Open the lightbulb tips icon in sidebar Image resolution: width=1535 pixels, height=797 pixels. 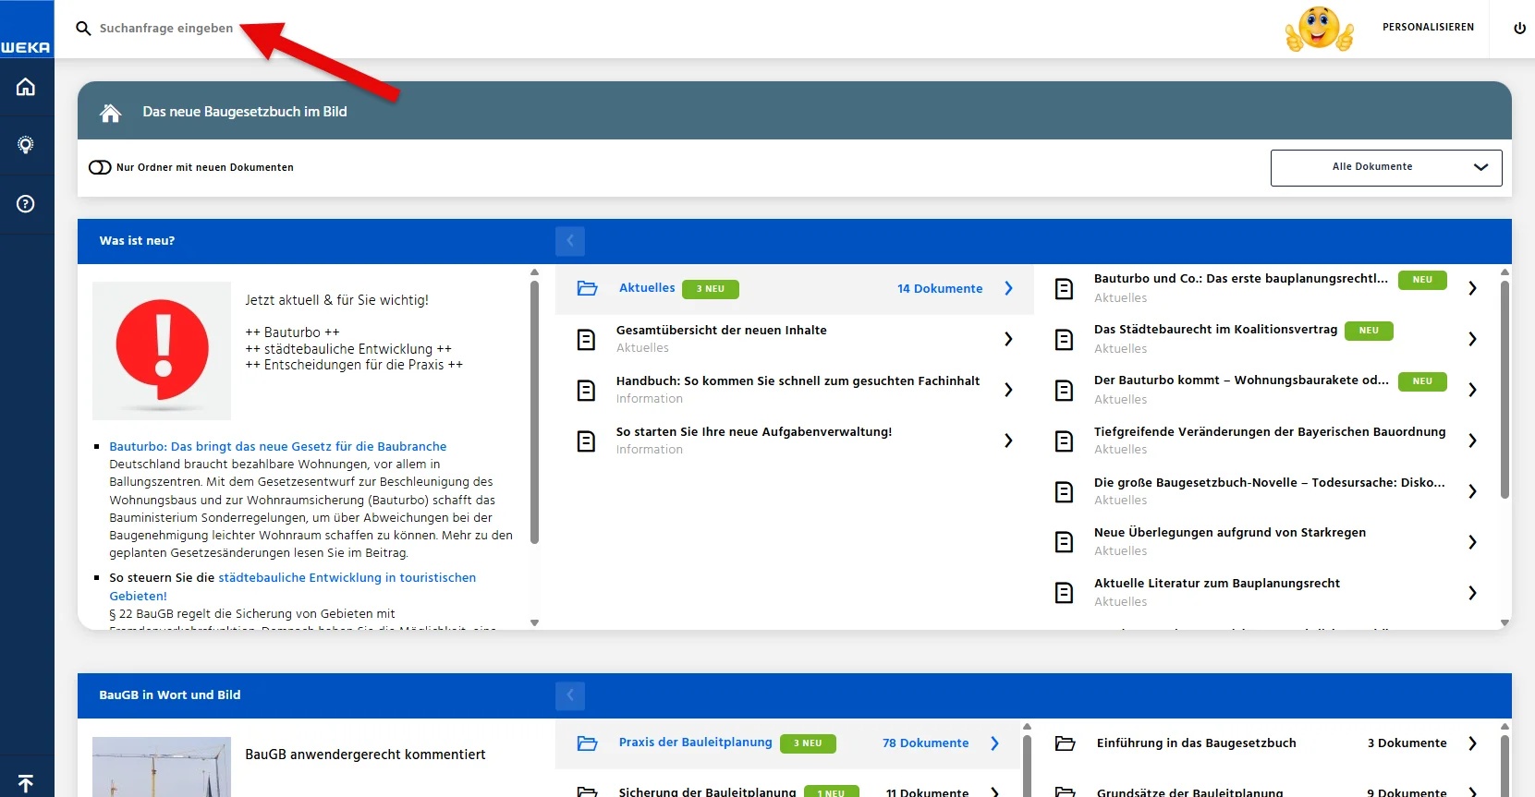[x=26, y=145]
